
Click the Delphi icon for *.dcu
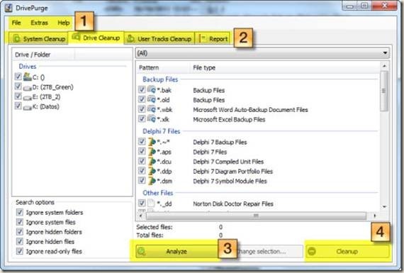(152, 162)
